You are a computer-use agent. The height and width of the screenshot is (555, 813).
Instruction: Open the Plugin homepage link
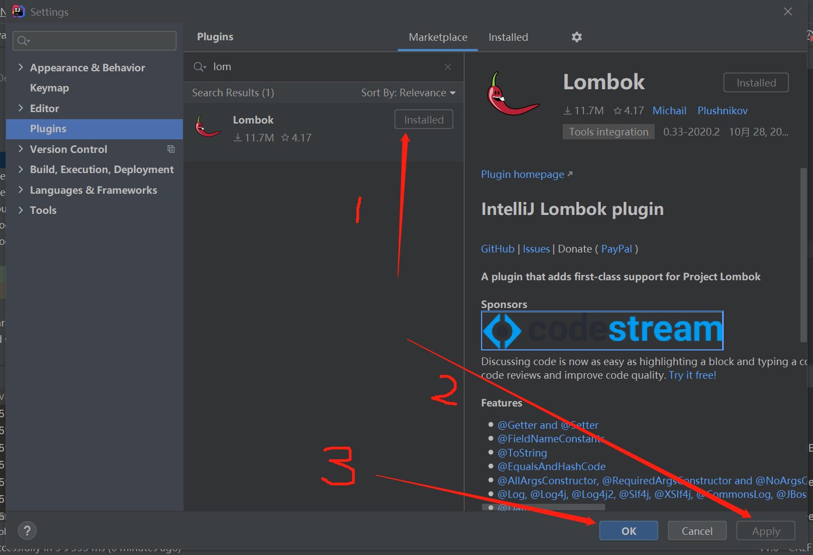coord(527,175)
